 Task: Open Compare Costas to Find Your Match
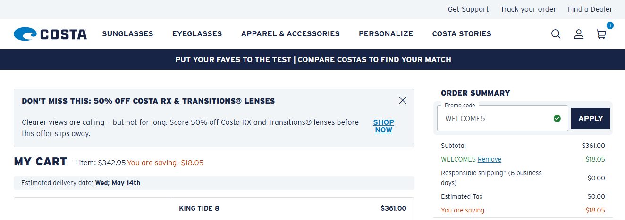coord(374,60)
